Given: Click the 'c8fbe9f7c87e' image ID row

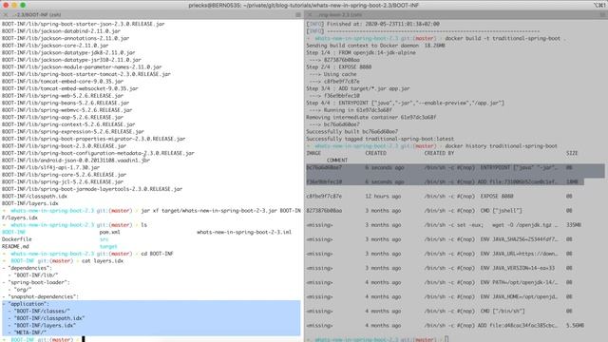Looking at the screenshot, I should coord(324,196).
